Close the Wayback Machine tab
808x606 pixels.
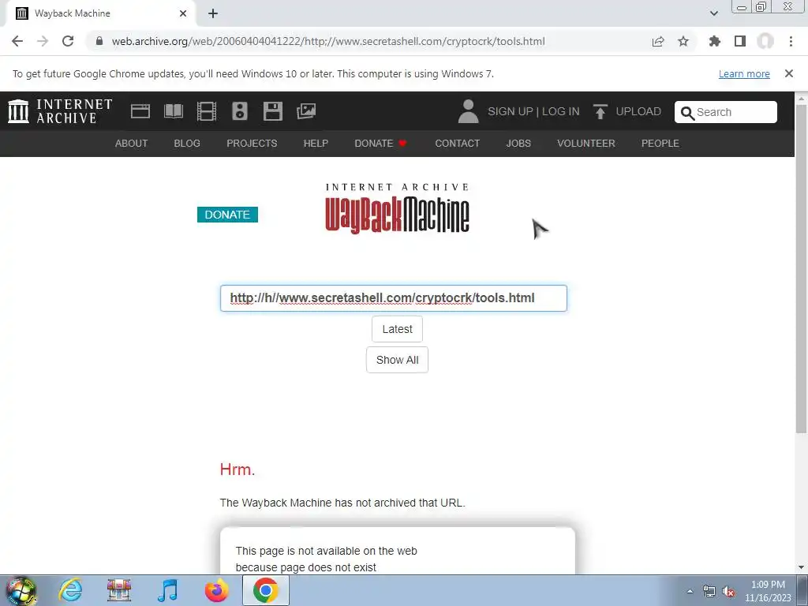point(183,13)
